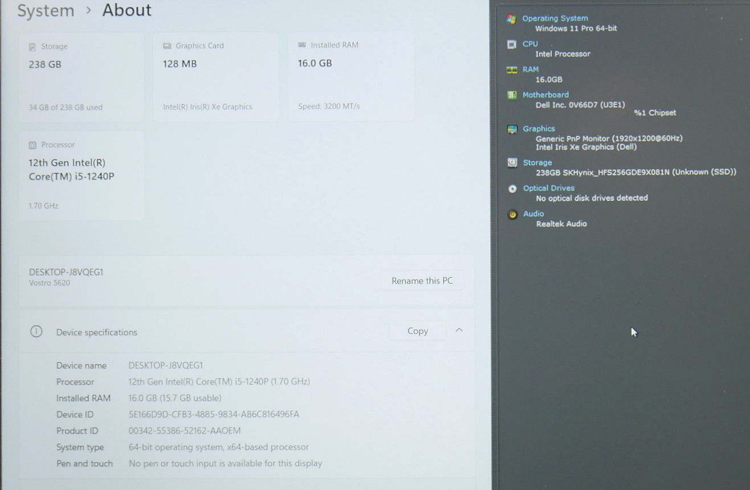Click the 'System type' label
Screen dimensions: 750x490
point(80,447)
